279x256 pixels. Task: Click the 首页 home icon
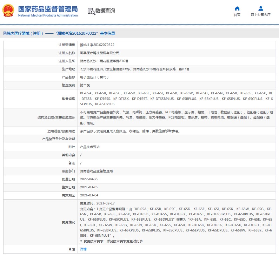coord(237,8)
